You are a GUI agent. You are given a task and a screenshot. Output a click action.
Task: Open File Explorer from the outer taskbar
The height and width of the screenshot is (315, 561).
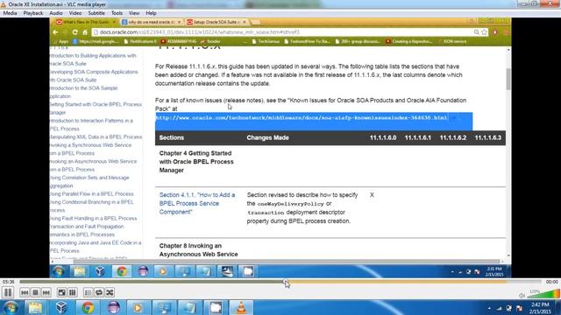[x=35, y=307]
